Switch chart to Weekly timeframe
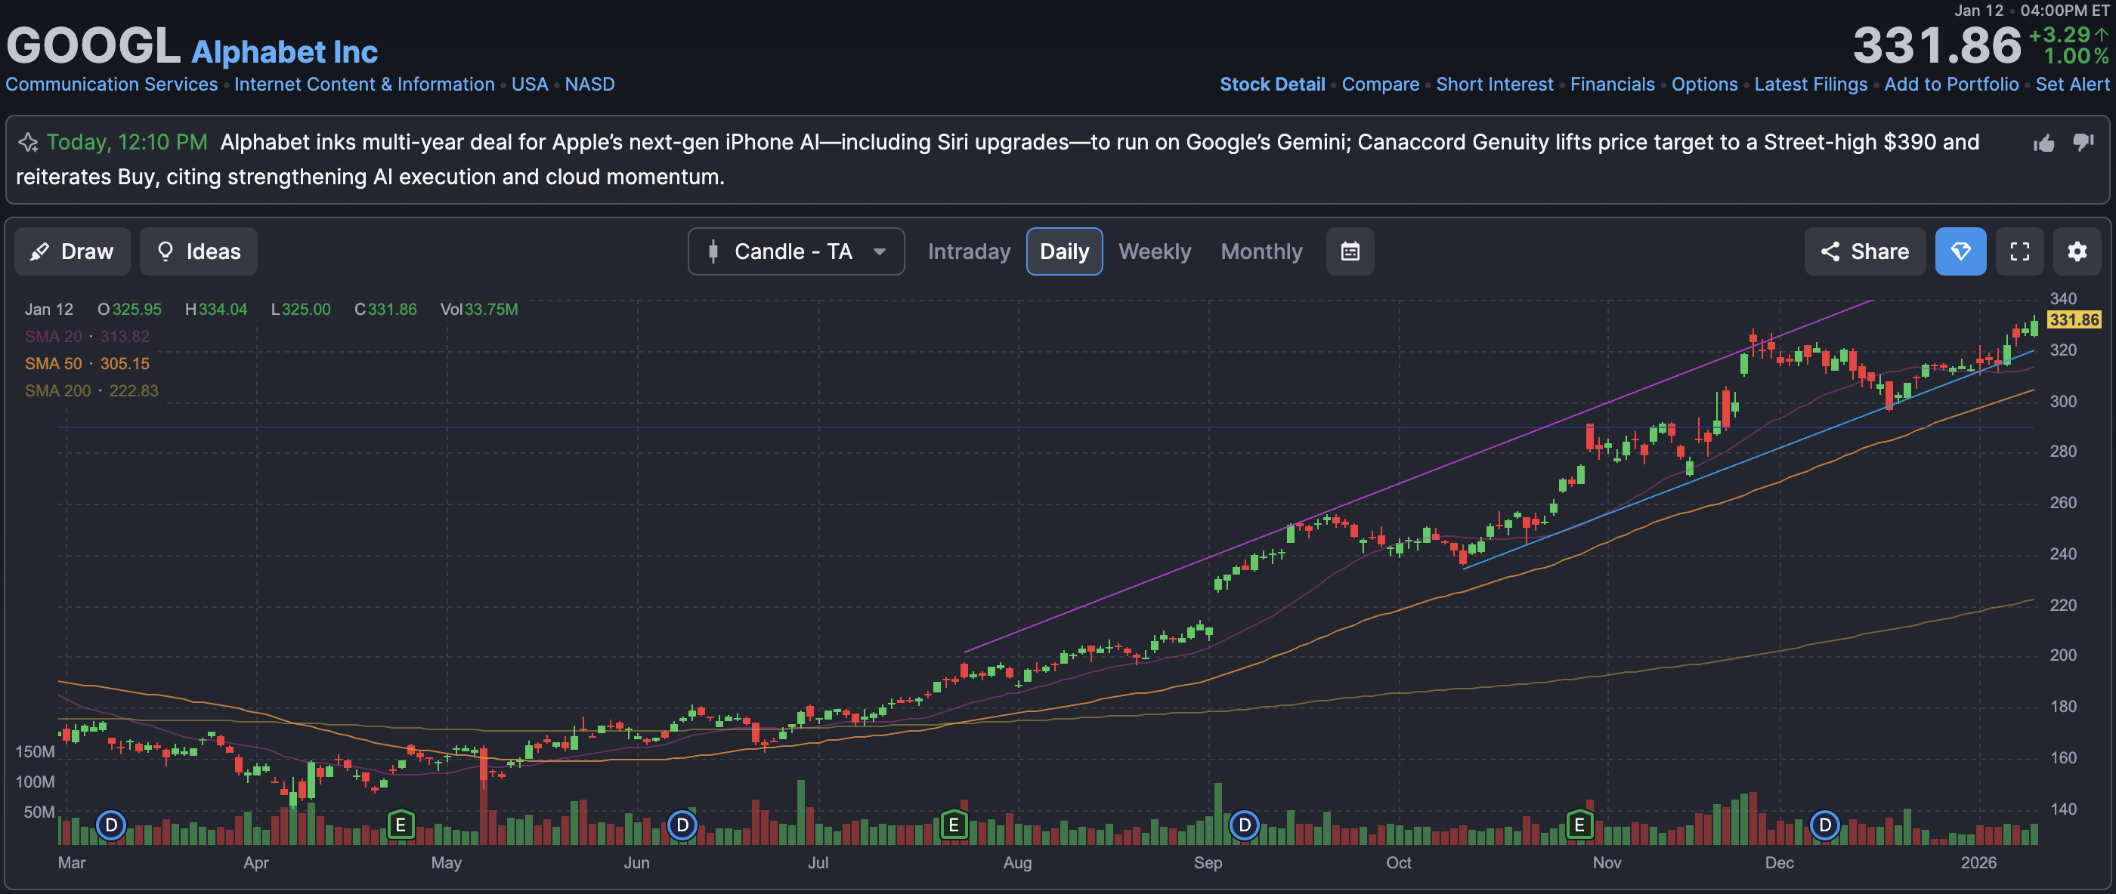2116x894 pixels. (1154, 251)
